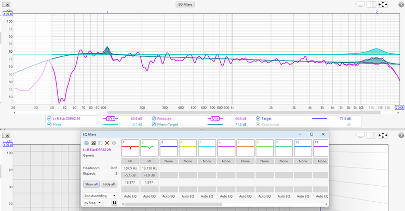Open filter 7 None type selector

[245, 161]
